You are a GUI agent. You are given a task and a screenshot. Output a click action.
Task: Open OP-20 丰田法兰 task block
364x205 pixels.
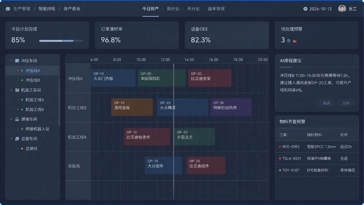point(195,137)
